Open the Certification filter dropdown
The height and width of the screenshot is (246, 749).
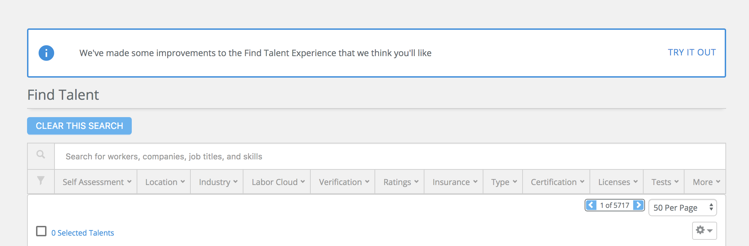click(x=557, y=182)
